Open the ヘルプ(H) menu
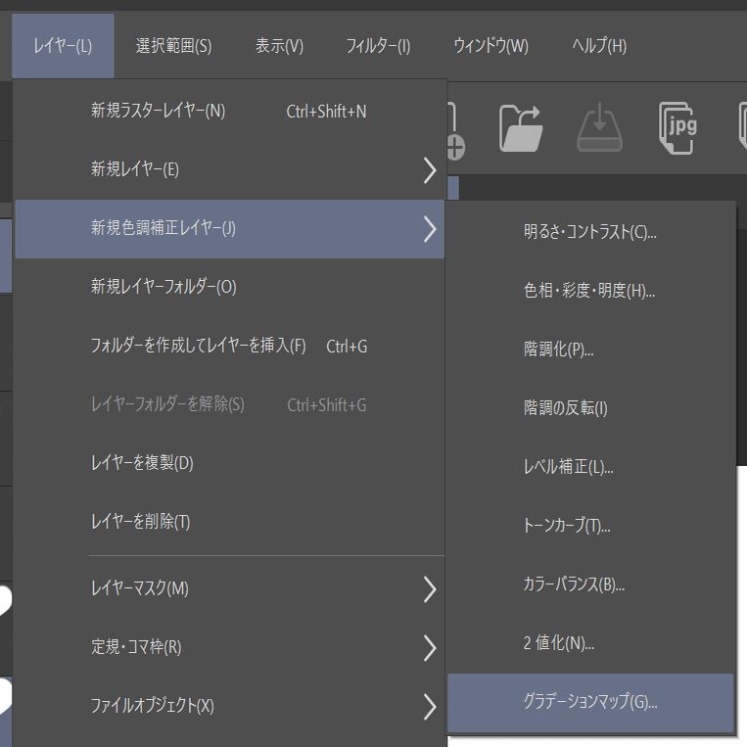This screenshot has width=747, height=747. coord(599,46)
